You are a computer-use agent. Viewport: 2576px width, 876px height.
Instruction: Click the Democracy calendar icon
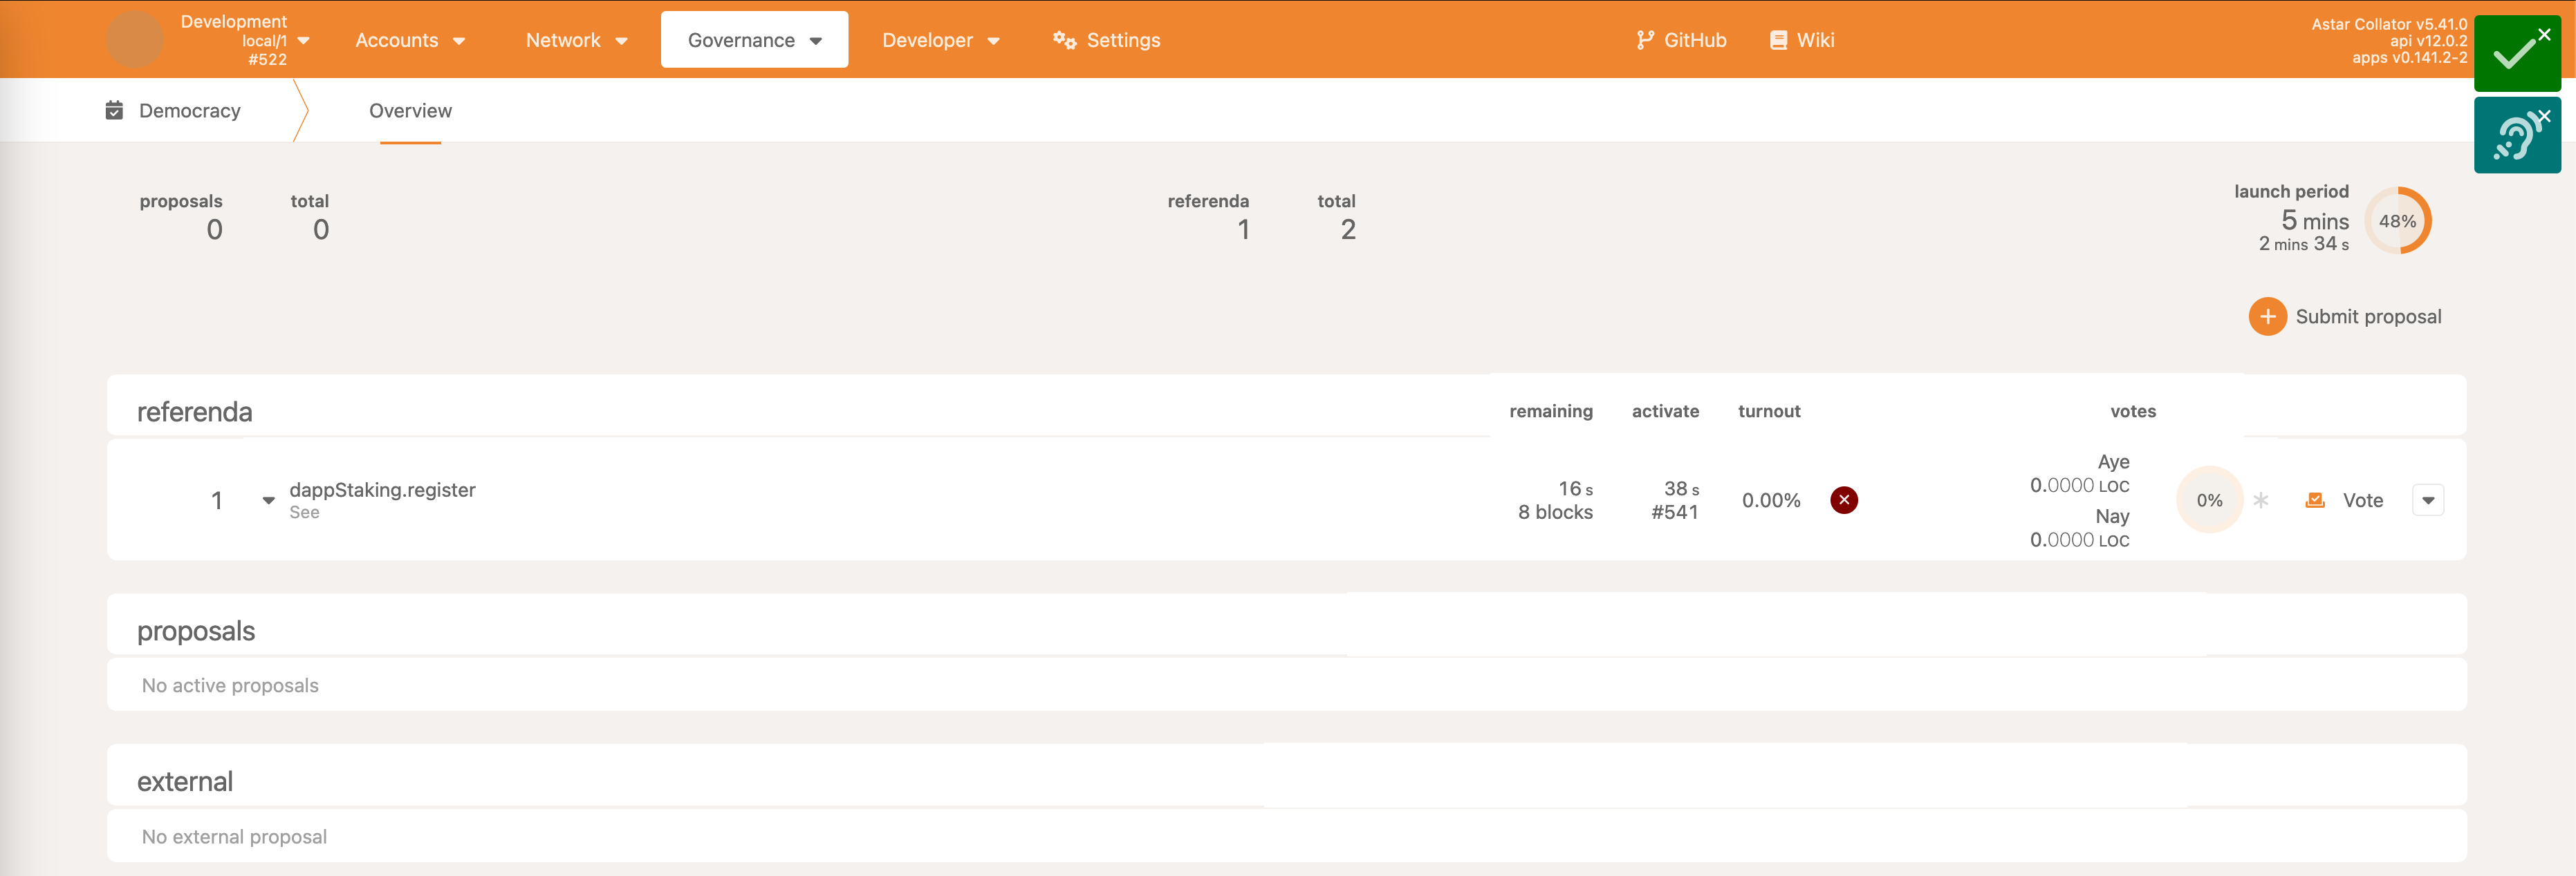tap(114, 110)
